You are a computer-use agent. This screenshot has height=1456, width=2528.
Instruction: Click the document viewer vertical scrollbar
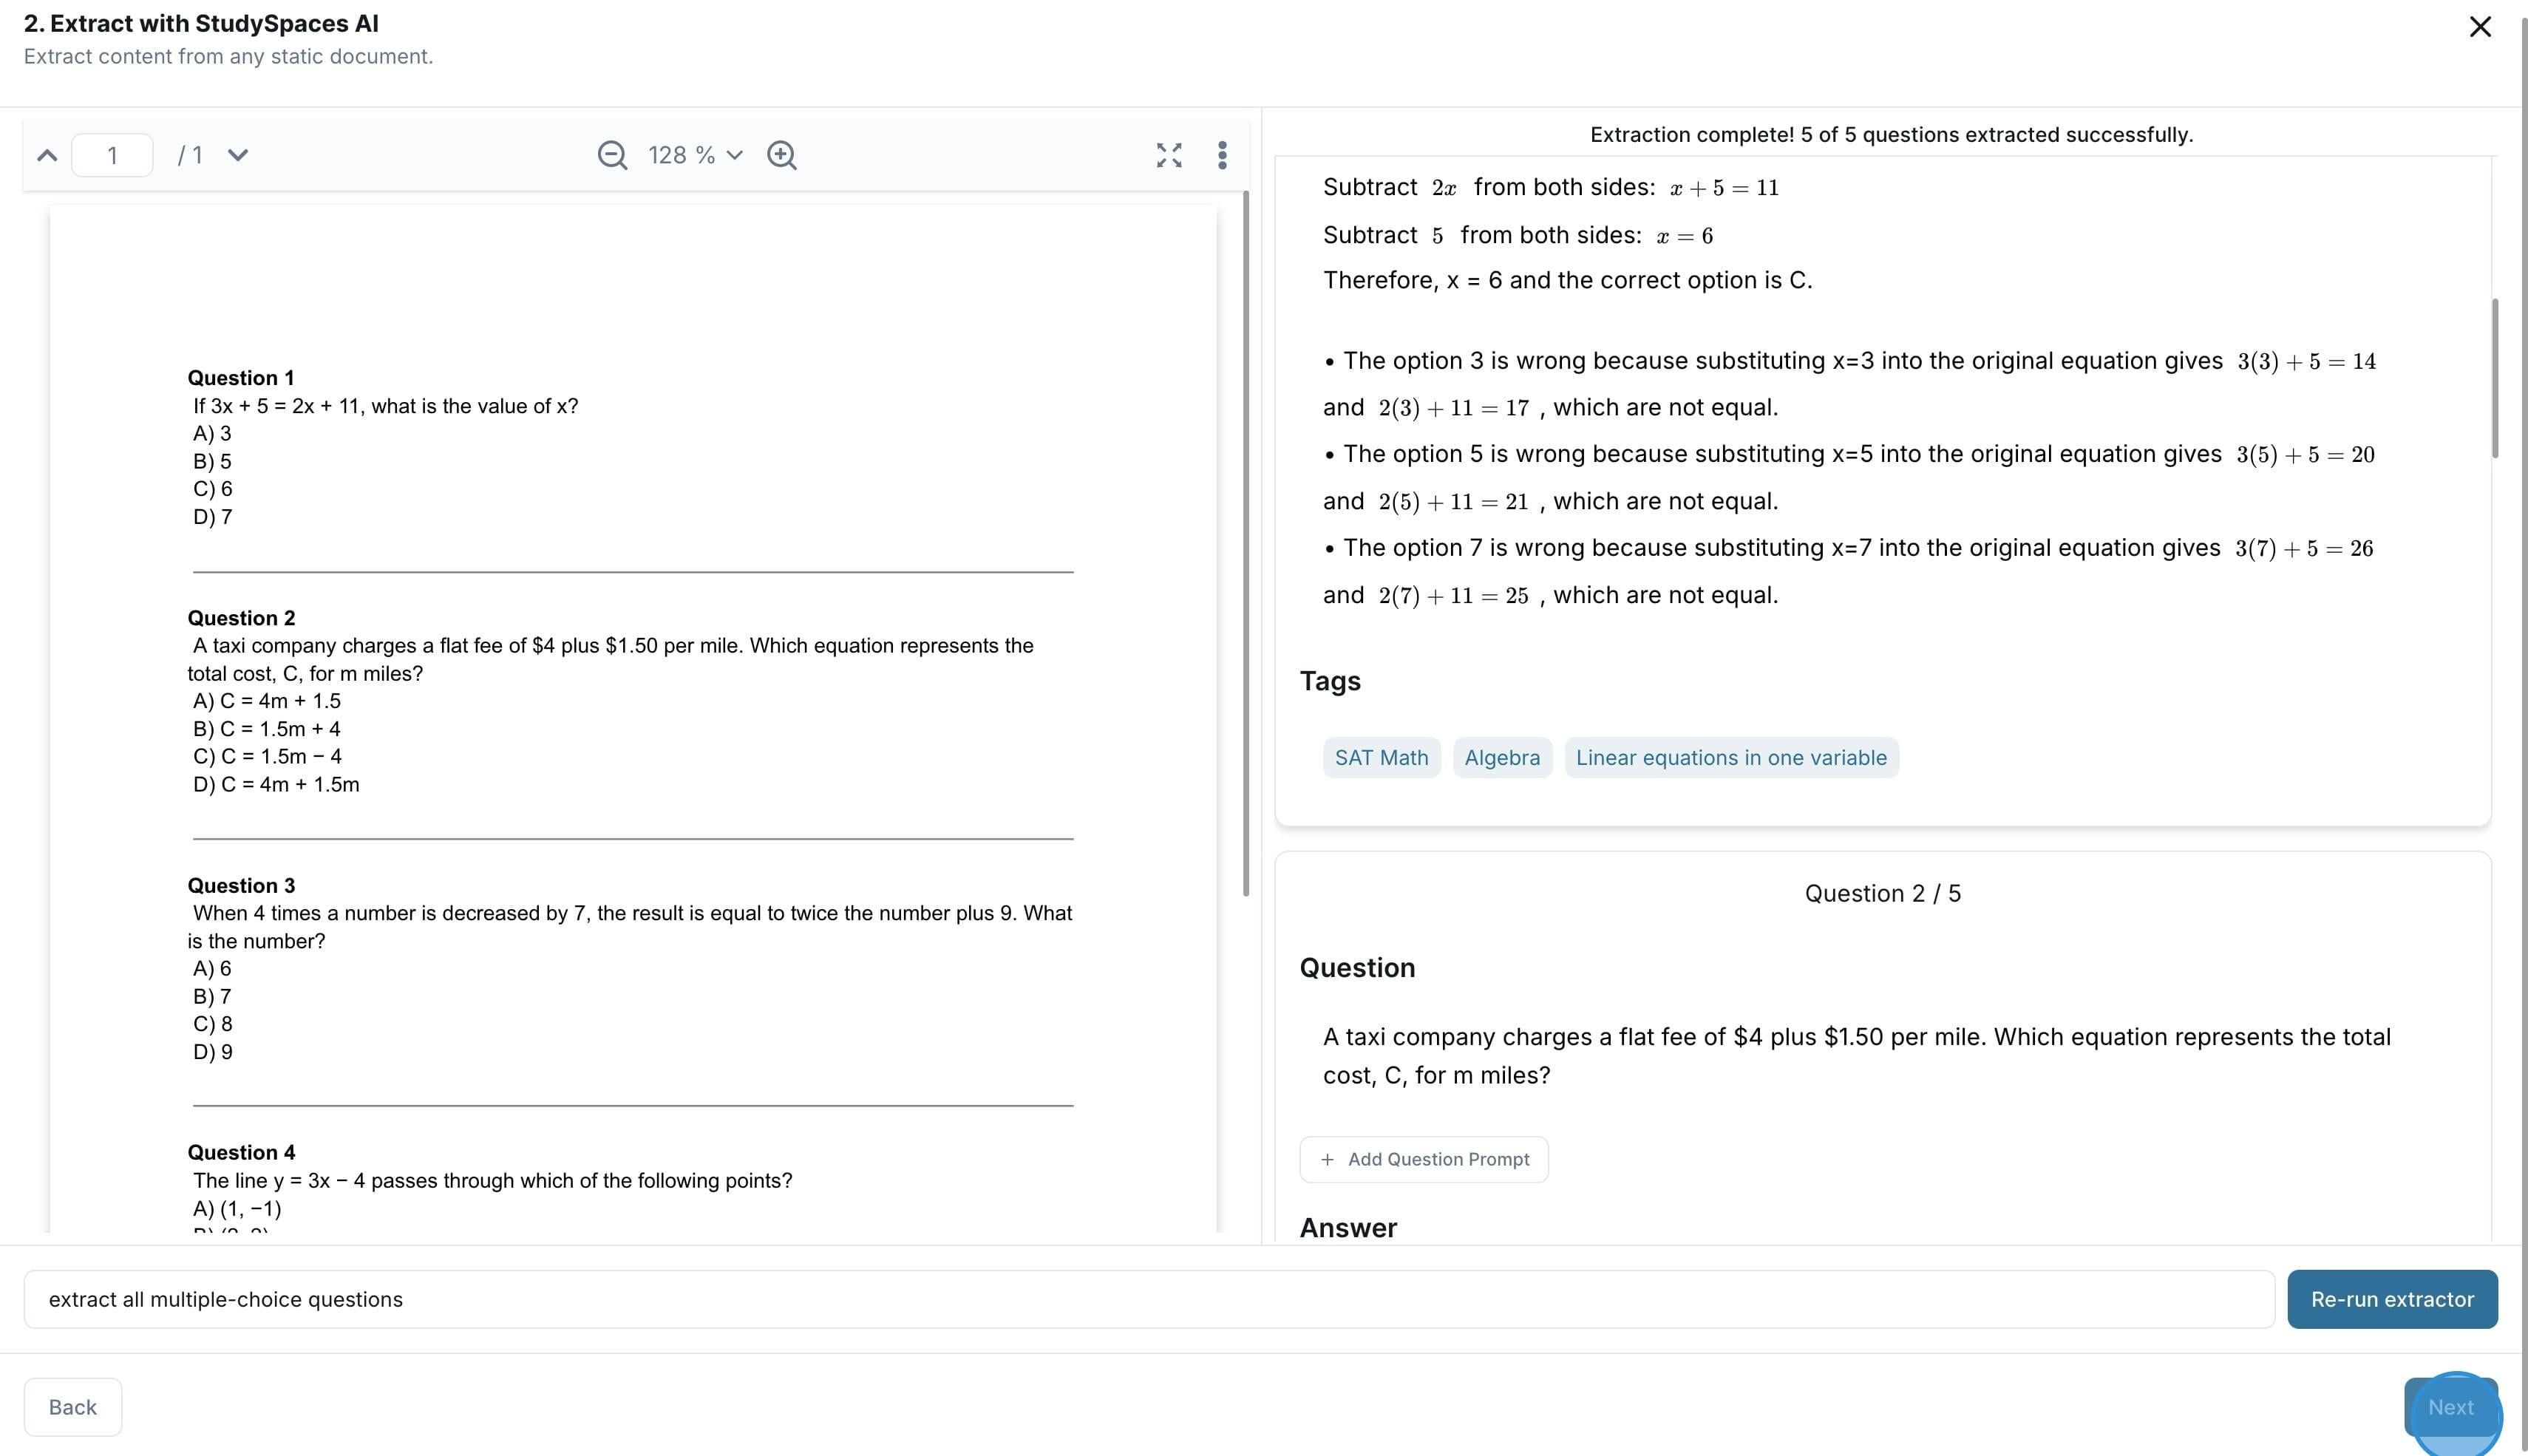point(1246,544)
